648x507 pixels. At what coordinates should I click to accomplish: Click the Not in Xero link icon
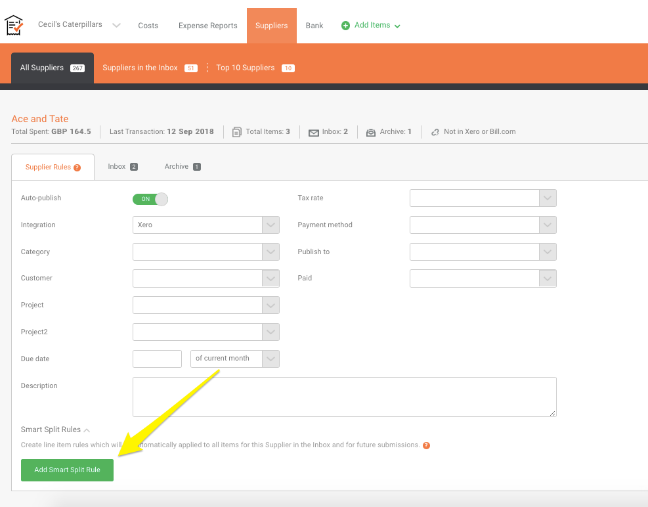435,132
